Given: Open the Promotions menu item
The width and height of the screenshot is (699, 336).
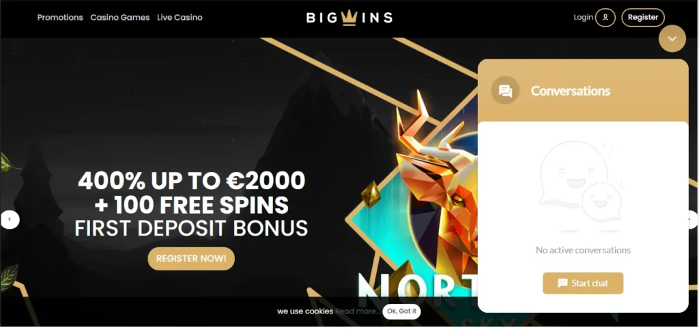Looking at the screenshot, I should tap(60, 17).
